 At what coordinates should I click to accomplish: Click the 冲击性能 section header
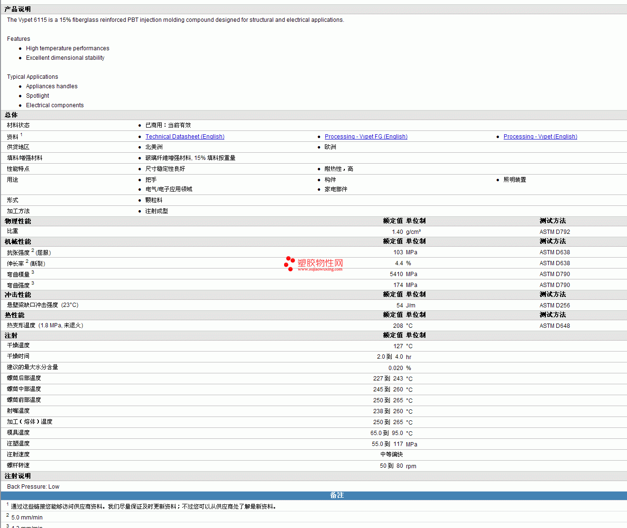coord(18,295)
